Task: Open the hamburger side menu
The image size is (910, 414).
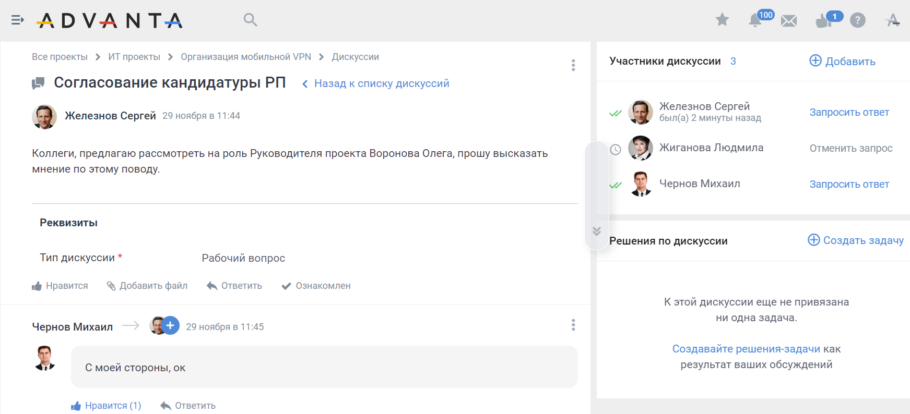Action: pos(18,20)
